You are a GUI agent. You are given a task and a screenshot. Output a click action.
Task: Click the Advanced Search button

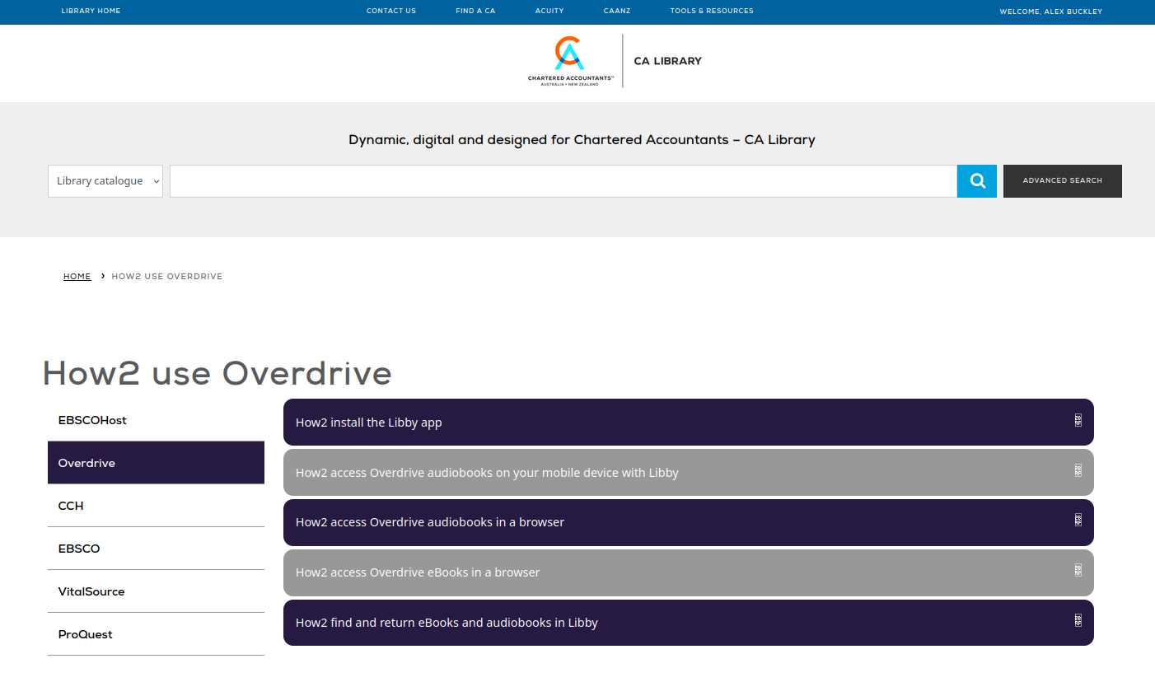pos(1063,181)
